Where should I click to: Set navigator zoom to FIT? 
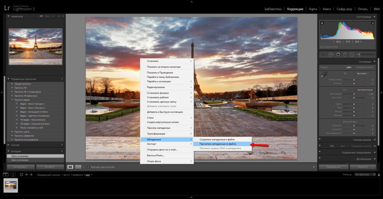[x=41, y=16]
